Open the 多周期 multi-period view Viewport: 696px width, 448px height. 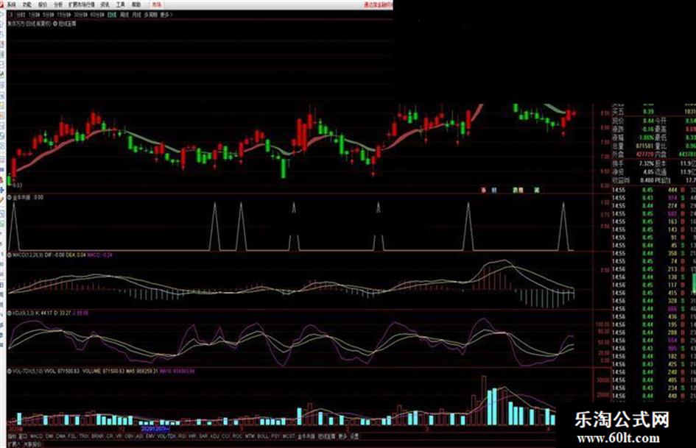151,15
